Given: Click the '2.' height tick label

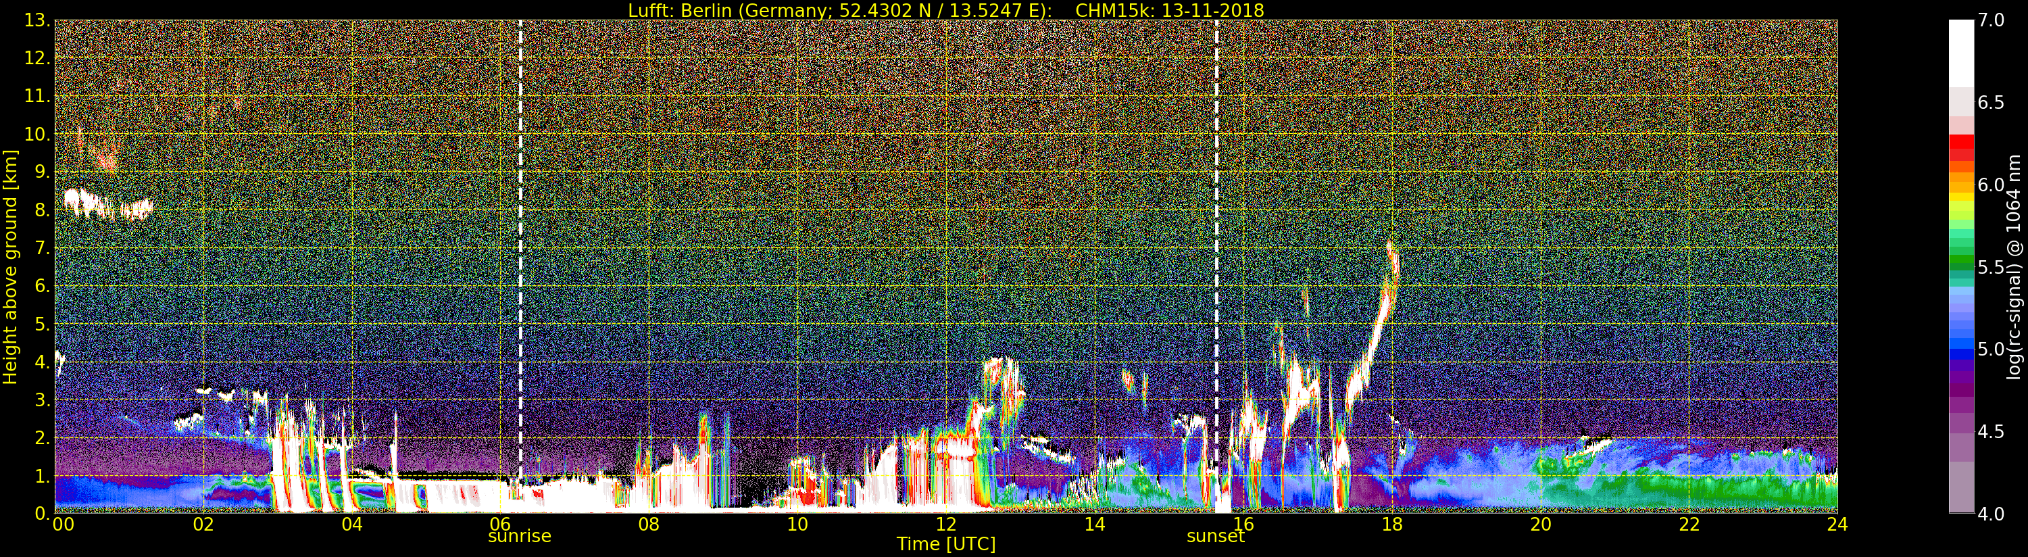Looking at the screenshot, I should pos(42,437).
